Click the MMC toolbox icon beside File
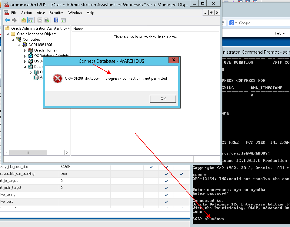The image size is (290, 227). click(x=6, y=13)
